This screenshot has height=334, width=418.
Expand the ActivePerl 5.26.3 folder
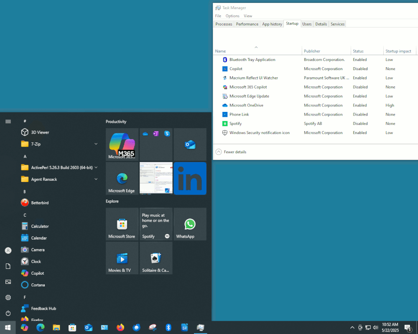click(x=59, y=167)
